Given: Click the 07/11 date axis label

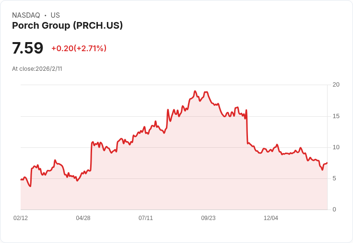Looking at the screenshot, I should pyautogui.click(x=146, y=218).
